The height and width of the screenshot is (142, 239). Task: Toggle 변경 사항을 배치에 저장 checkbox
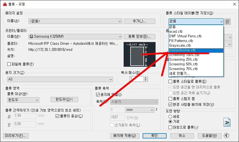pos(170,104)
